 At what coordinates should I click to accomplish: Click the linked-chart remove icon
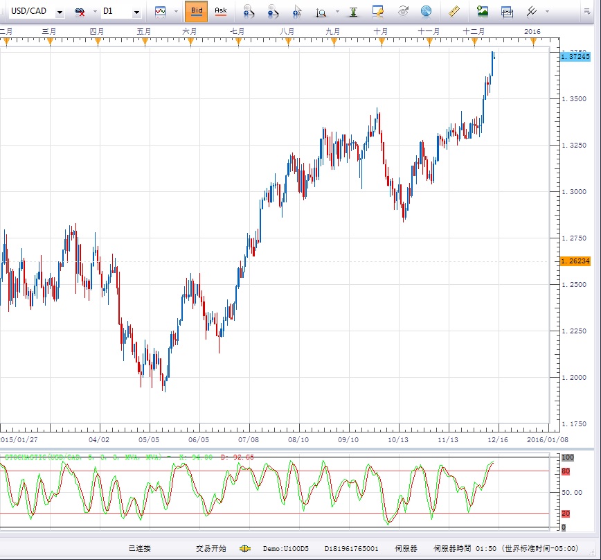[80, 12]
